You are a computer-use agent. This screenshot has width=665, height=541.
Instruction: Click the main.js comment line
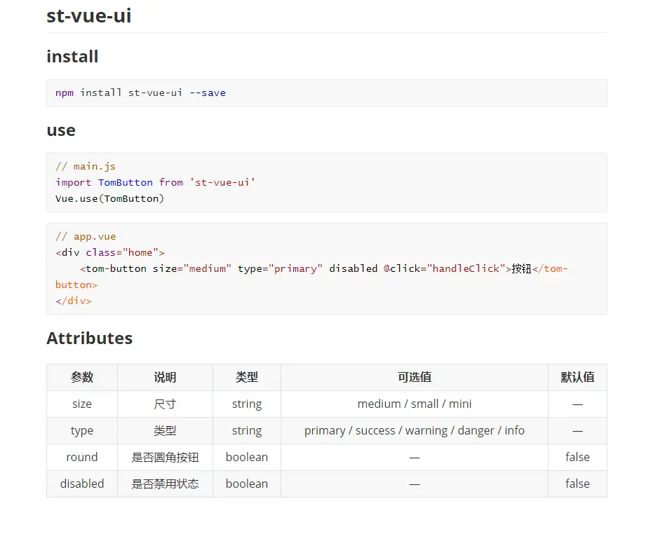click(x=86, y=166)
